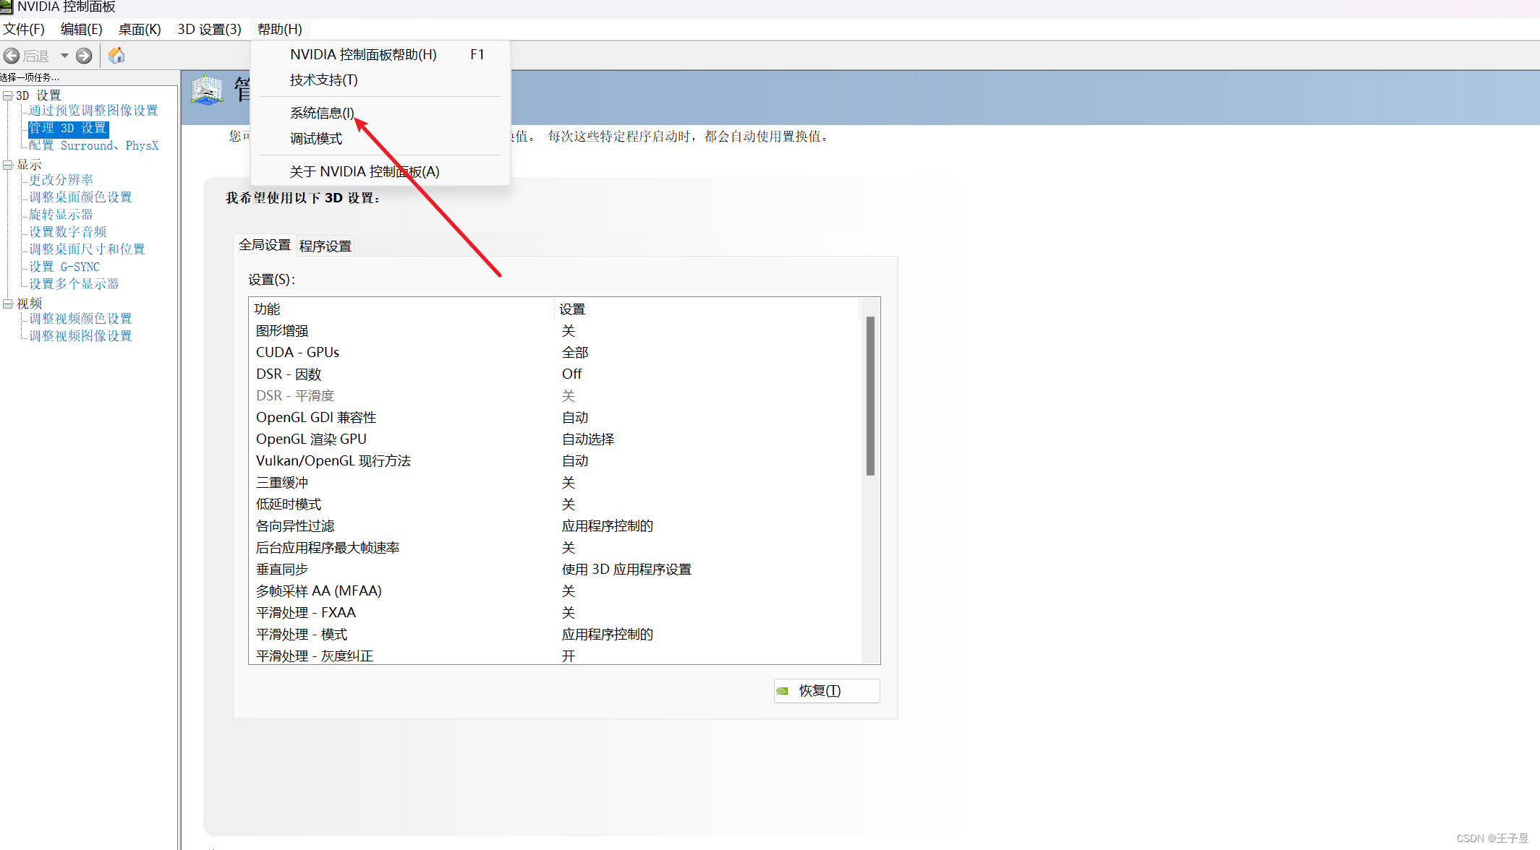The image size is (1540, 850).
Task: Click 自动选择 value for OpenGL 渲染 GPU
Action: tap(588, 439)
